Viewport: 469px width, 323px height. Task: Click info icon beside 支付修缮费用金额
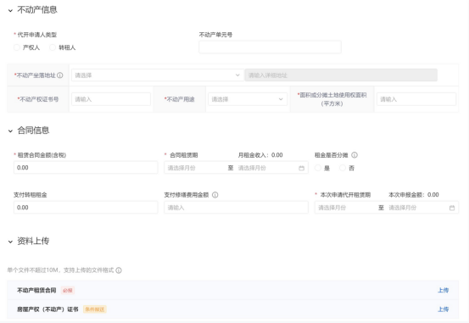[x=215, y=195]
